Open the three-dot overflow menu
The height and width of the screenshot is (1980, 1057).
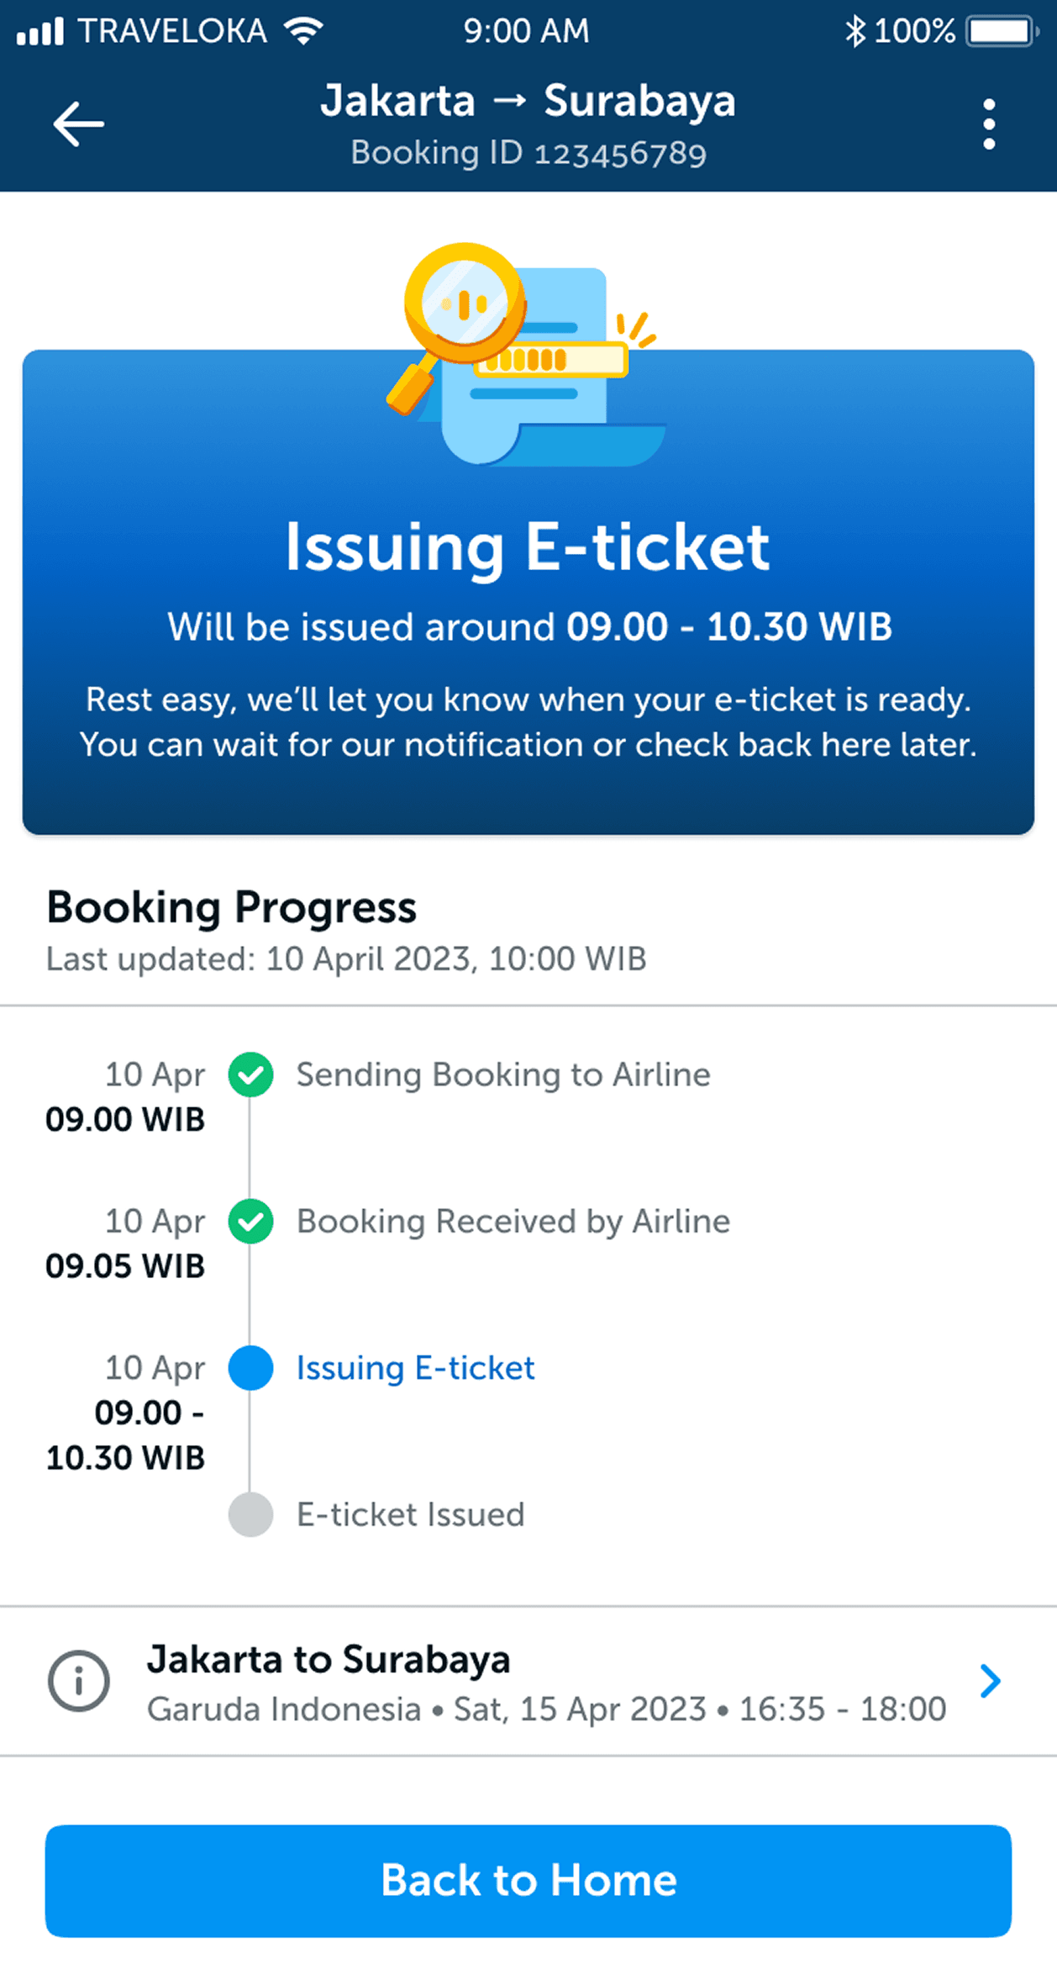coord(989,124)
